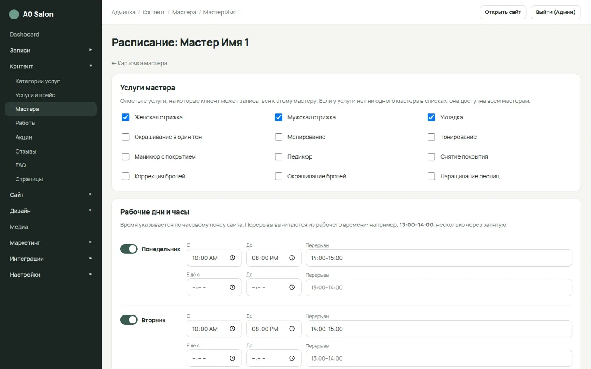Click the Открыть сайт button
591x369 pixels.
click(503, 12)
